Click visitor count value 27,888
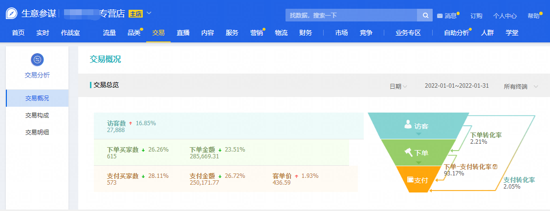The width and height of the screenshot is (550, 211). (116, 130)
